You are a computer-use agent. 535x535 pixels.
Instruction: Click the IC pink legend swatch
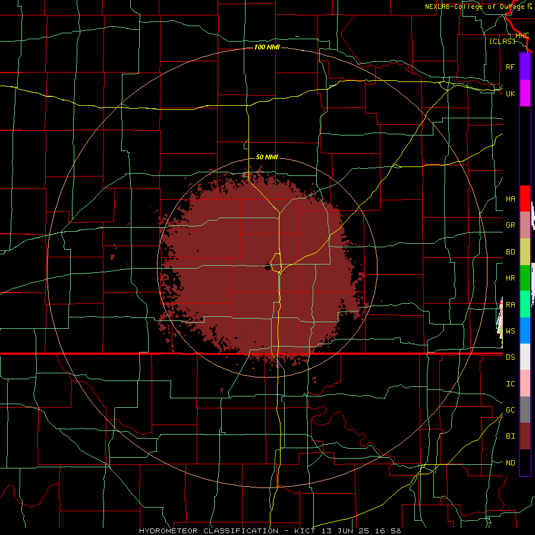525,383
